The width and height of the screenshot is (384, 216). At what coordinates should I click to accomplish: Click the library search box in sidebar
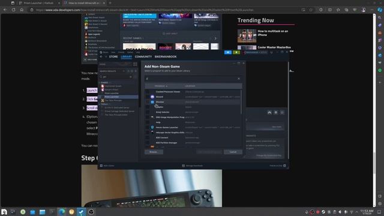116,77
